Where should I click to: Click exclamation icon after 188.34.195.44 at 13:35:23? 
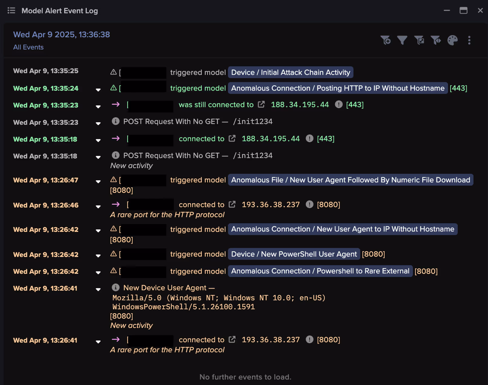pos(339,104)
